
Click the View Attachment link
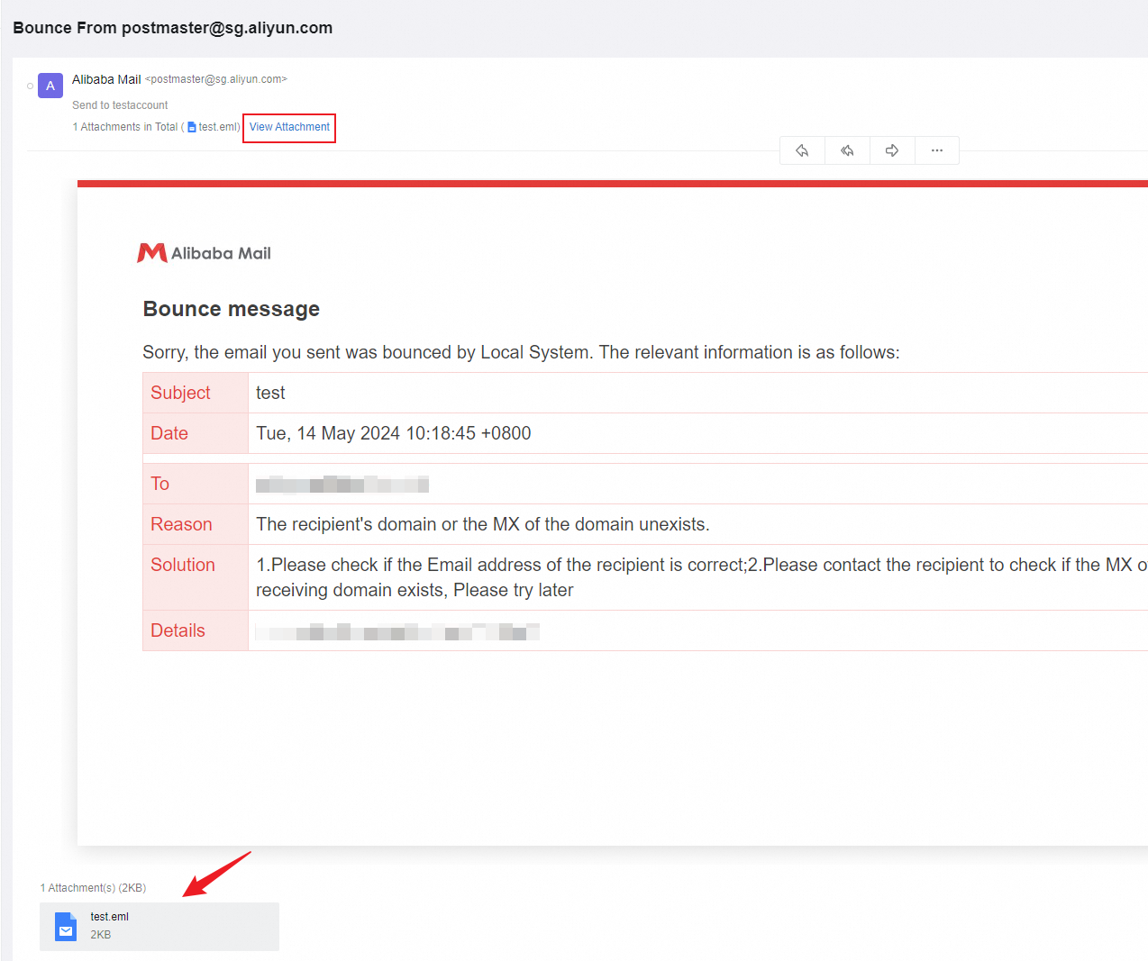tap(289, 127)
